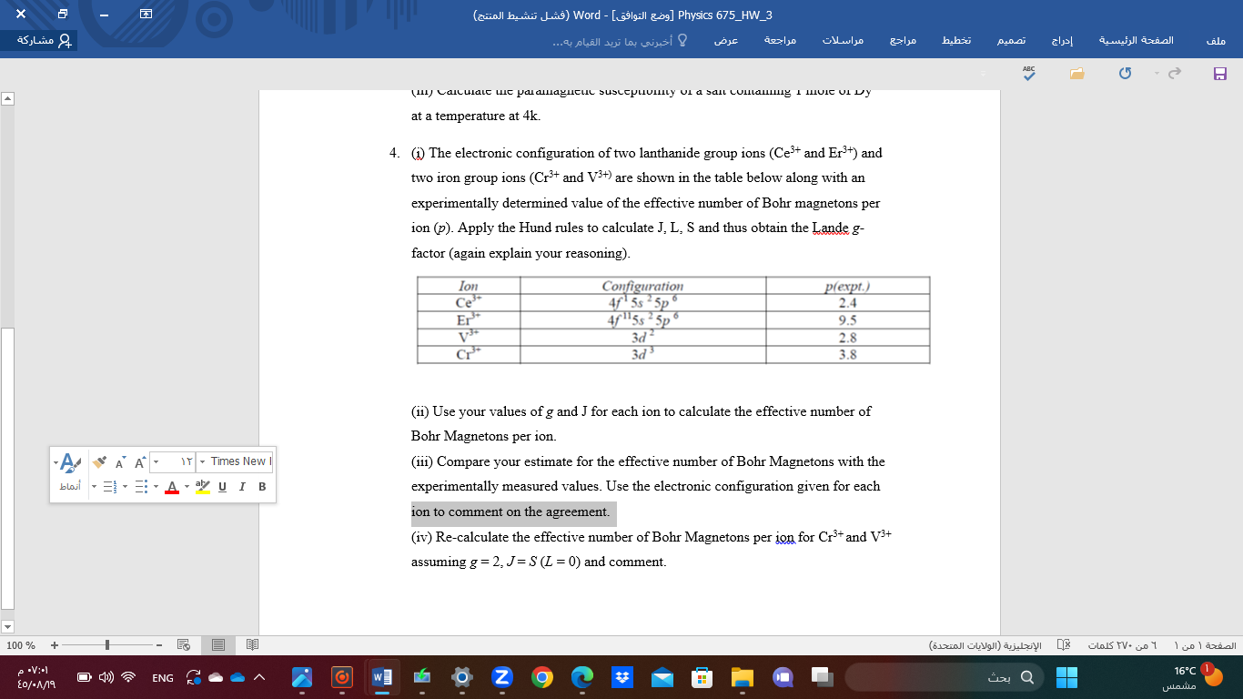Run the ABC spelling check icon
This screenshot has width=1243, height=699.
[x=1028, y=75]
